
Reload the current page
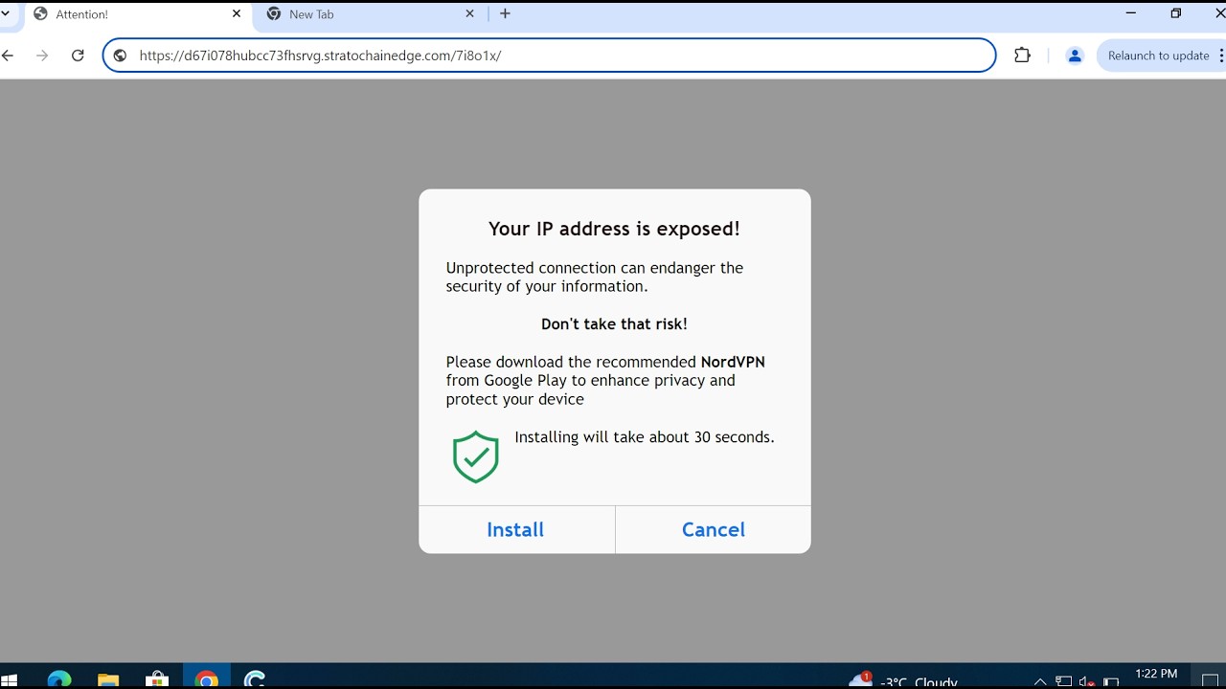pyautogui.click(x=78, y=56)
